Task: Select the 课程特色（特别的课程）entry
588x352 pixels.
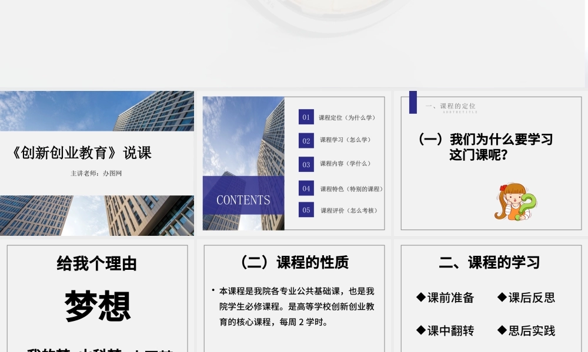Action: pyautogui.click(x=351, y=189)
